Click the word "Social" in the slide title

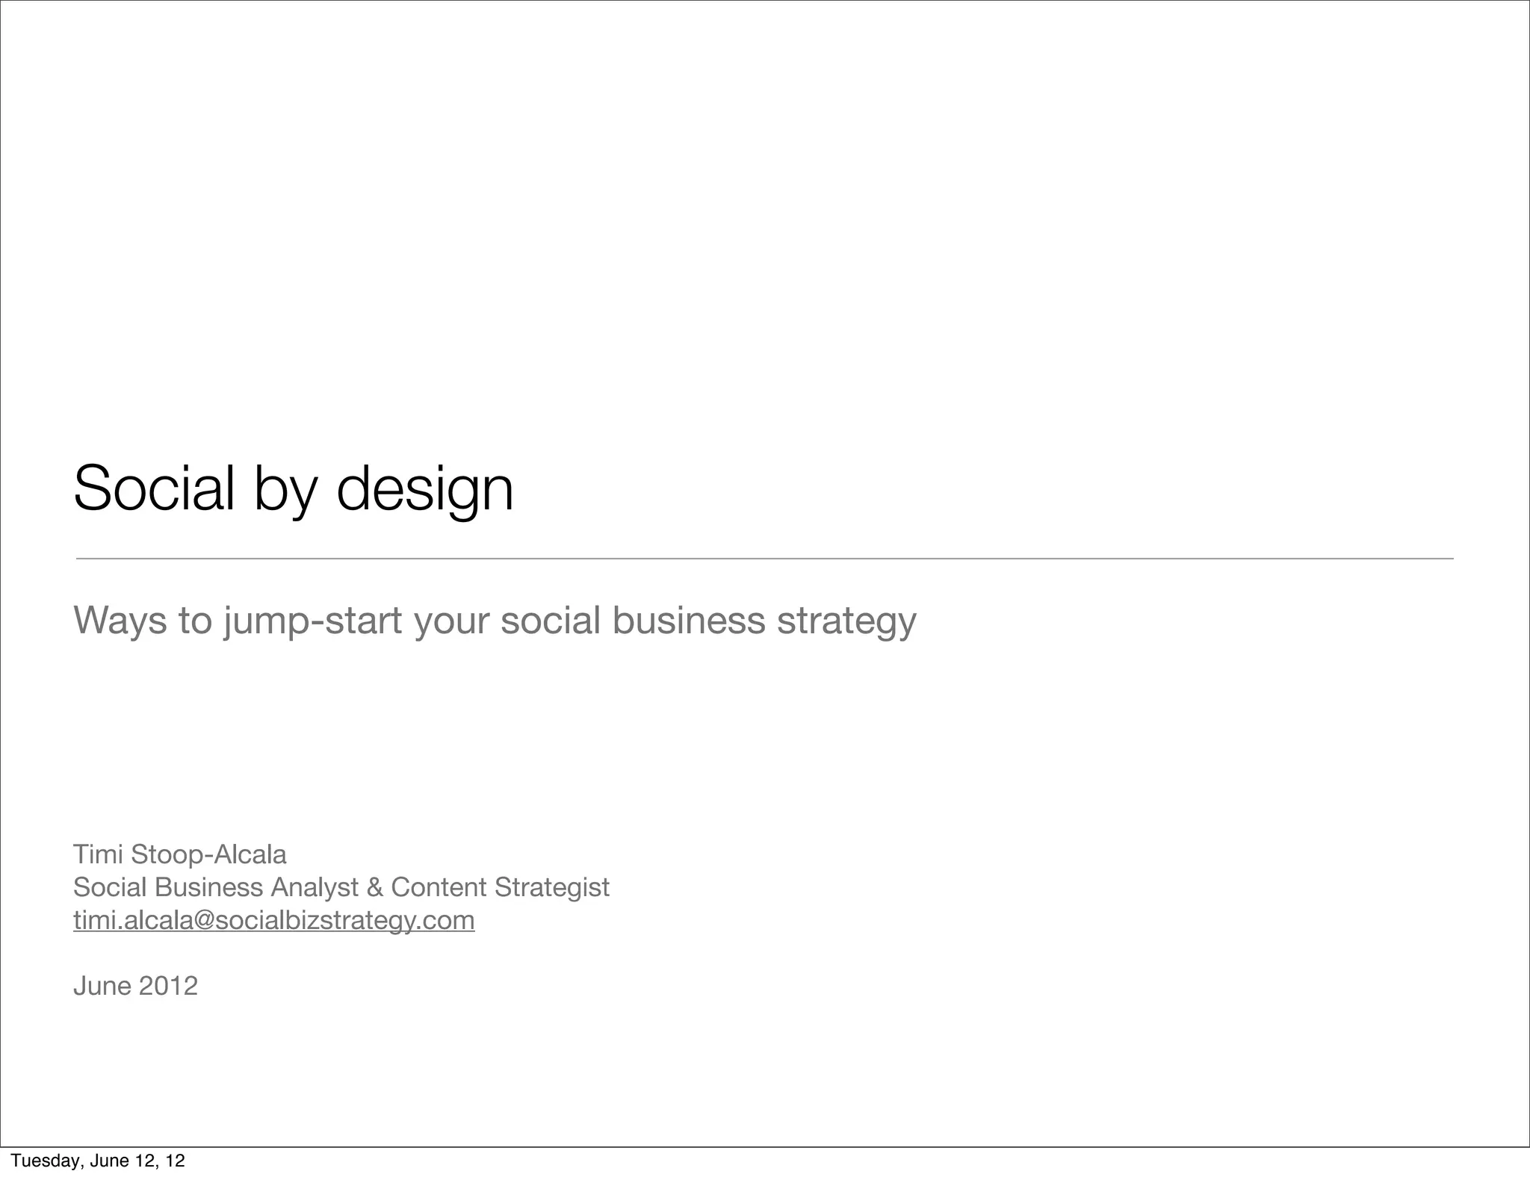pos(154,488)
